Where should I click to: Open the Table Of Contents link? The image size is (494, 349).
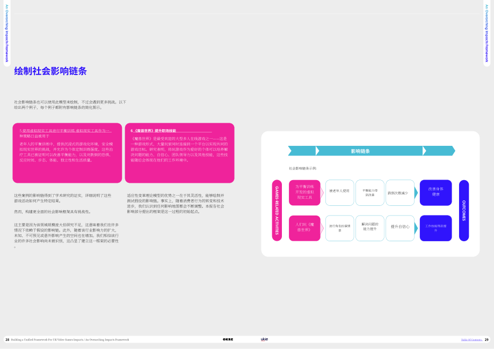tap(471, 340)
